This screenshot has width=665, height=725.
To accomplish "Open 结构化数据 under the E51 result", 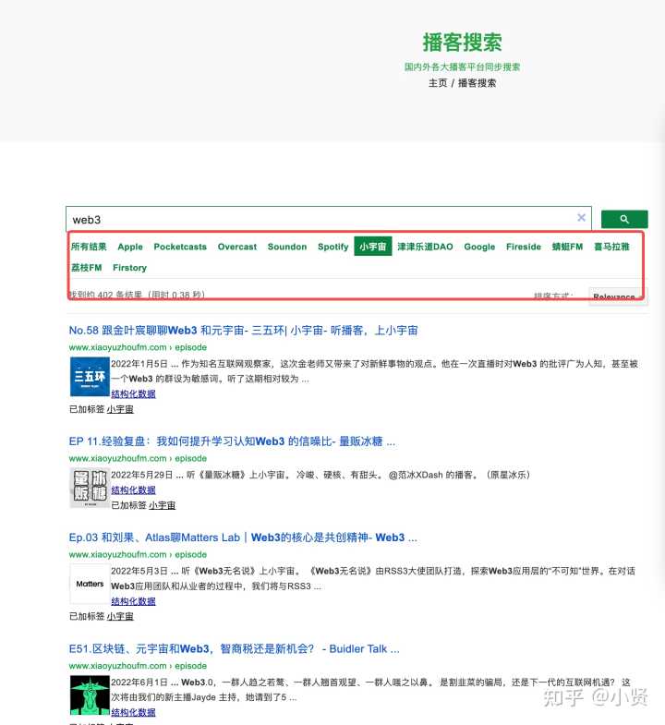I will (x=133, y=712).
